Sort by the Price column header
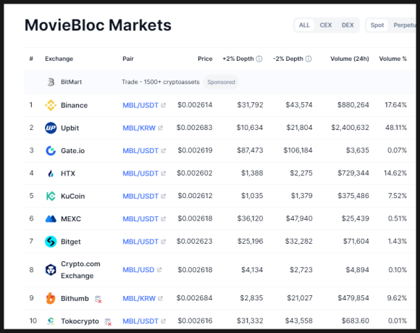The height and width of the screenshot is (333, 420). (x=205, y=59)
